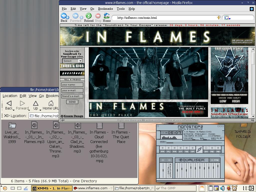This screenshot has width=256, height=192.
Task: Click the XMMS seek bar handle
Action: pos(170,142)
